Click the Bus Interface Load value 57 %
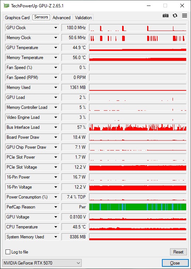Screen dimensions: 191x269 (x=74, y=127)
